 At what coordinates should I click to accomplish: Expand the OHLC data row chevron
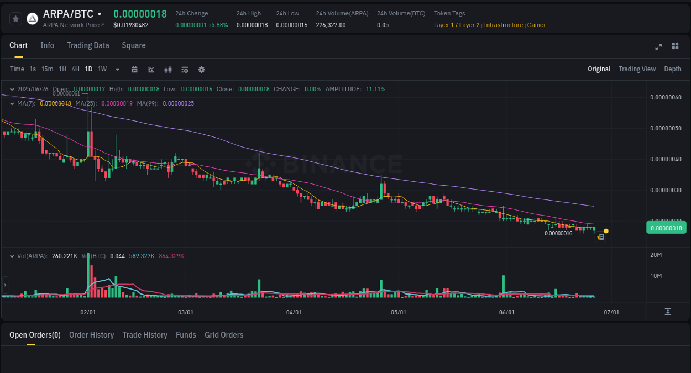click(11, 88)
